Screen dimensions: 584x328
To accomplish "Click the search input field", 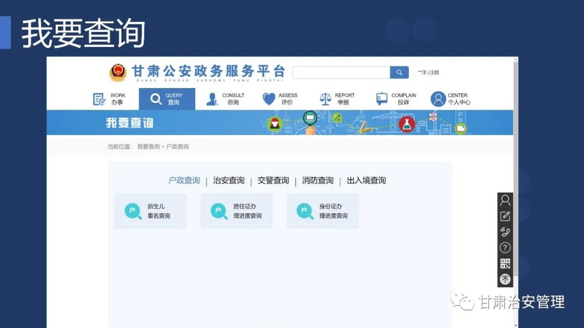I will click(x=341, y=72).
